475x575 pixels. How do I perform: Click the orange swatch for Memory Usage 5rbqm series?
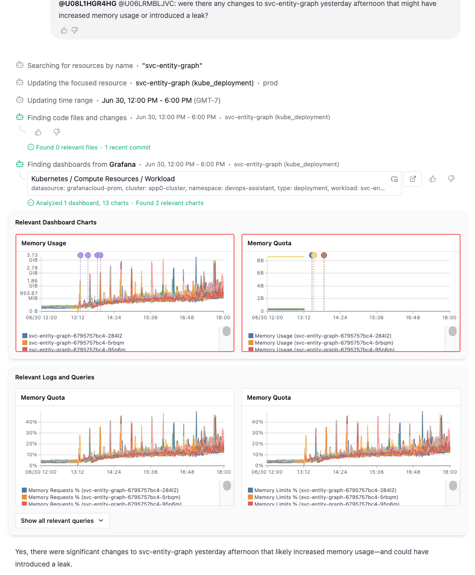tap(251, 343)
